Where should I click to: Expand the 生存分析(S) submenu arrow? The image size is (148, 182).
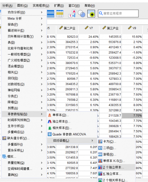(42, 126)
